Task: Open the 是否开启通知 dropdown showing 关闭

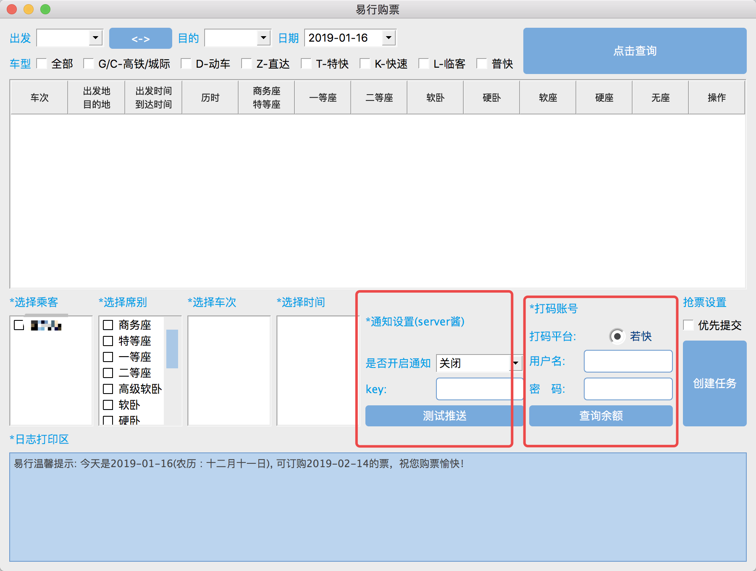Action: pos(479,363)
